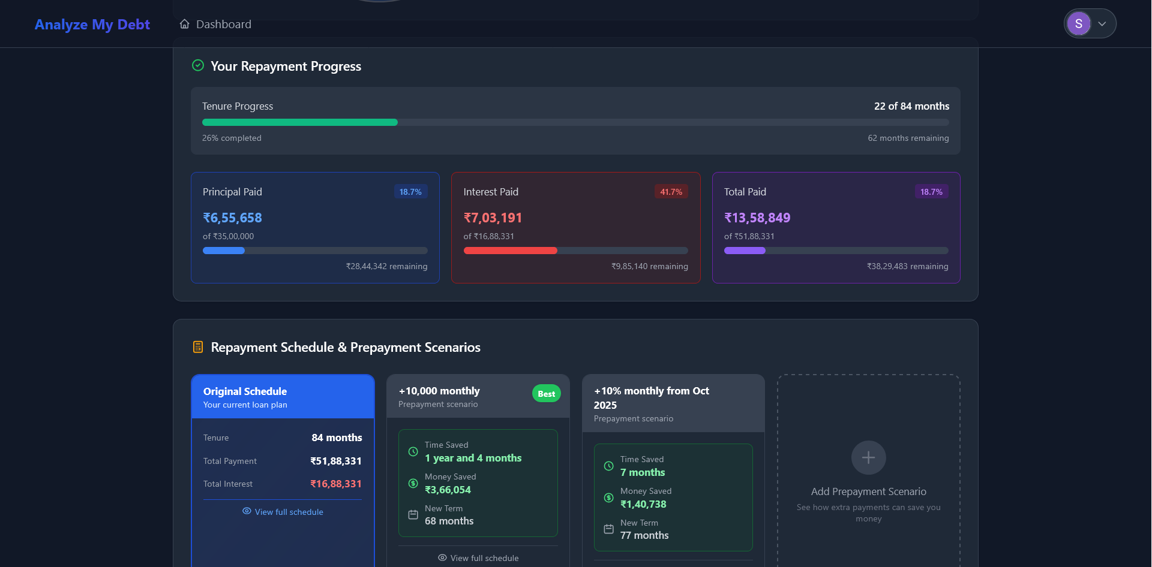Click the Analyze My Debt logo

click(92, 25)
